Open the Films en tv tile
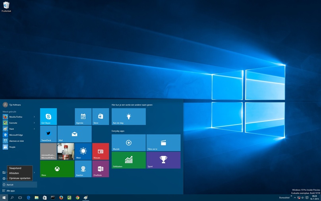Viewport: 321px width, 201px height. point(163,143)
